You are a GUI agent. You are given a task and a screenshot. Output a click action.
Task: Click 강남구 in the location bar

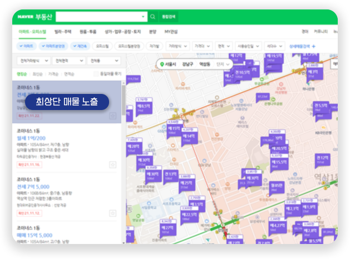click(188, 64)
